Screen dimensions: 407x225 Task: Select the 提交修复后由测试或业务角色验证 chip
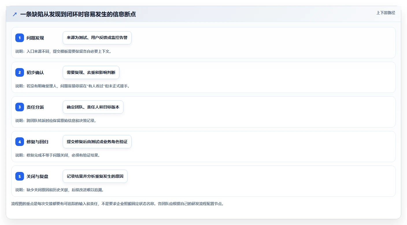(x=97, y=142)
